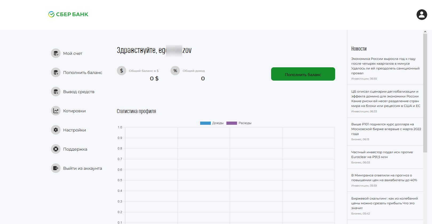Toggle the Расходы legend purple swatch

click(232, 123)
